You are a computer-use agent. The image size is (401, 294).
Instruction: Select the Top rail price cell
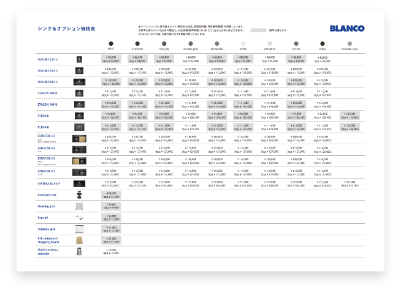[111, 218]
